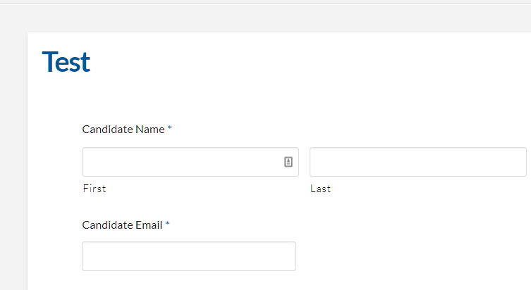This screenshot has height=290, width=531.
Task: Click the "Last" sub-label under name field
Action: [320, 189]
